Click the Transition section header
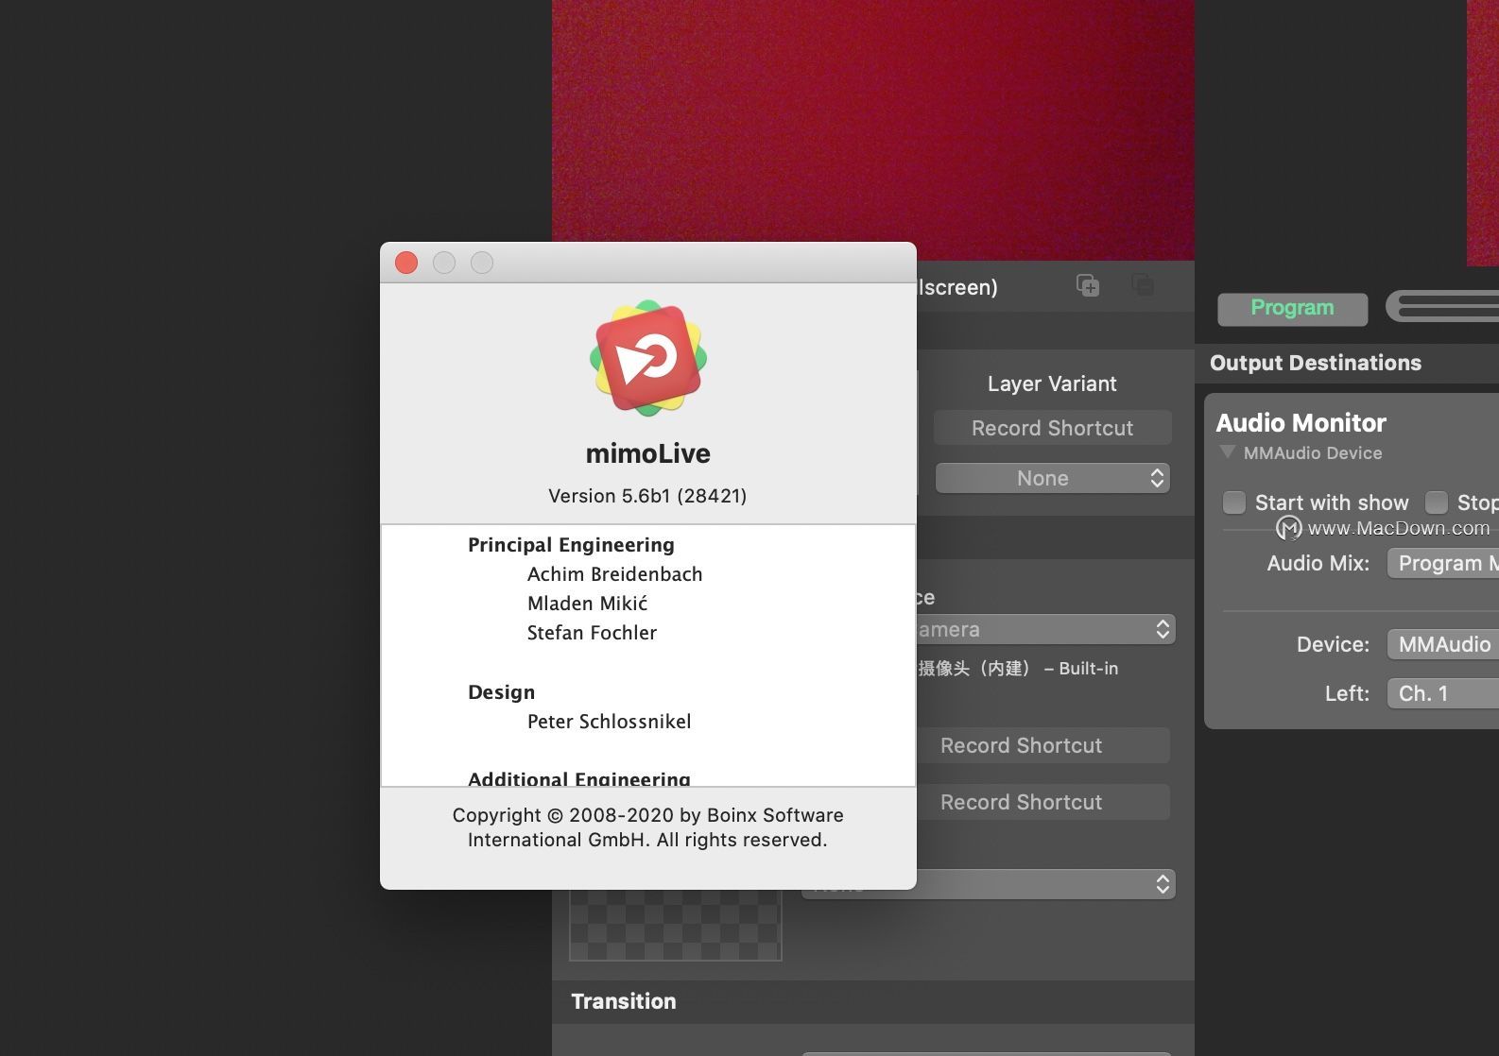Image resolution: width=1499 pixels, height=1056 pixels. tap(624, 1001)
